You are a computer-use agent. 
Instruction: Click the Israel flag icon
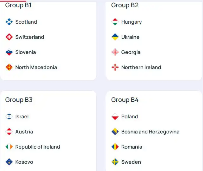[9, 116]
